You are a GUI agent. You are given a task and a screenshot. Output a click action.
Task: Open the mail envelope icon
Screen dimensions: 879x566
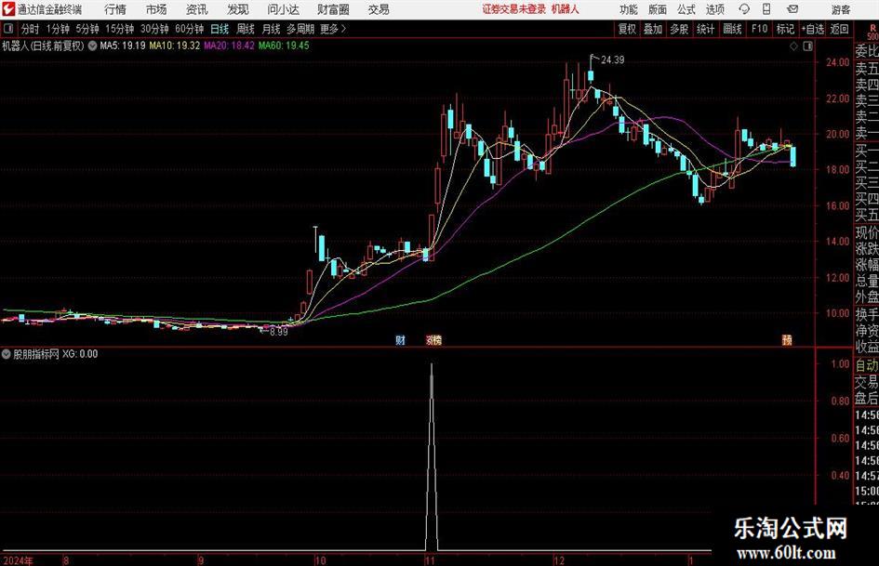[792, 9]
